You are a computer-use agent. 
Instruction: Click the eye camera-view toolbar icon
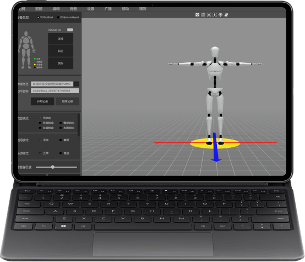[209, 15]
